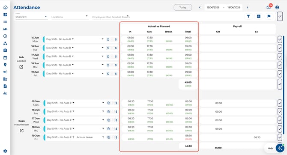Viewport: 287px width, 155px height.
Task: Click timer-off icon on Bob's 15 Jun row
Action: [x=108, y=39]
